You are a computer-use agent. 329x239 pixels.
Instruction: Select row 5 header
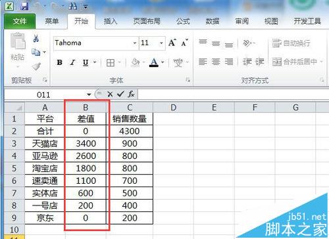click(x=14, y=168)
